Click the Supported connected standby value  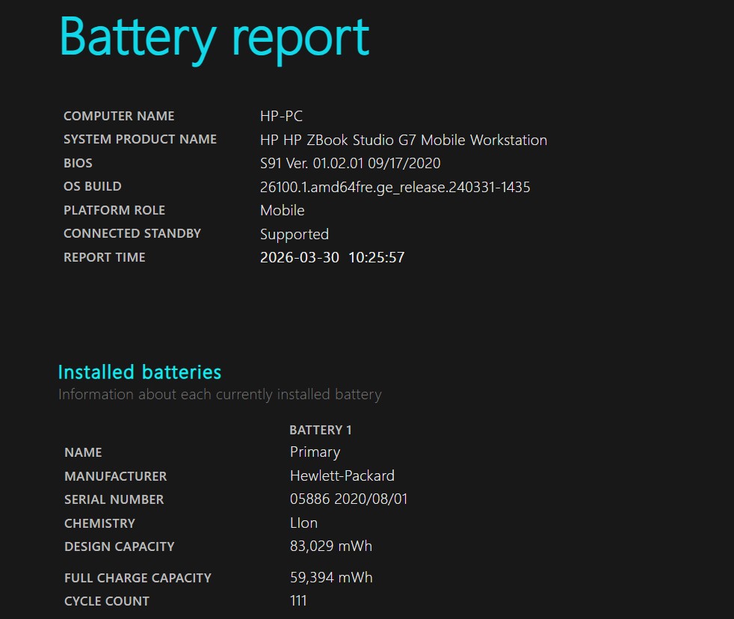(294, 234)
